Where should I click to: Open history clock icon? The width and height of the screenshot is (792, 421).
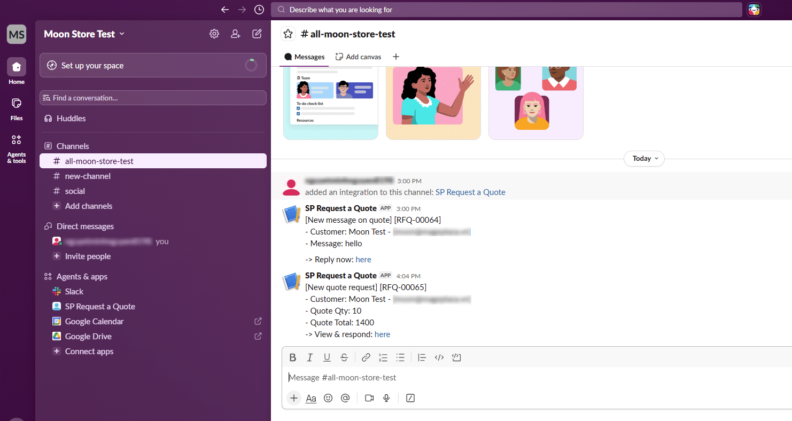259,10
